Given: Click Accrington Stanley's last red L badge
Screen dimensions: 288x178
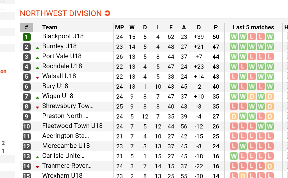Looking at the screenshot, I should coord(270,136).
